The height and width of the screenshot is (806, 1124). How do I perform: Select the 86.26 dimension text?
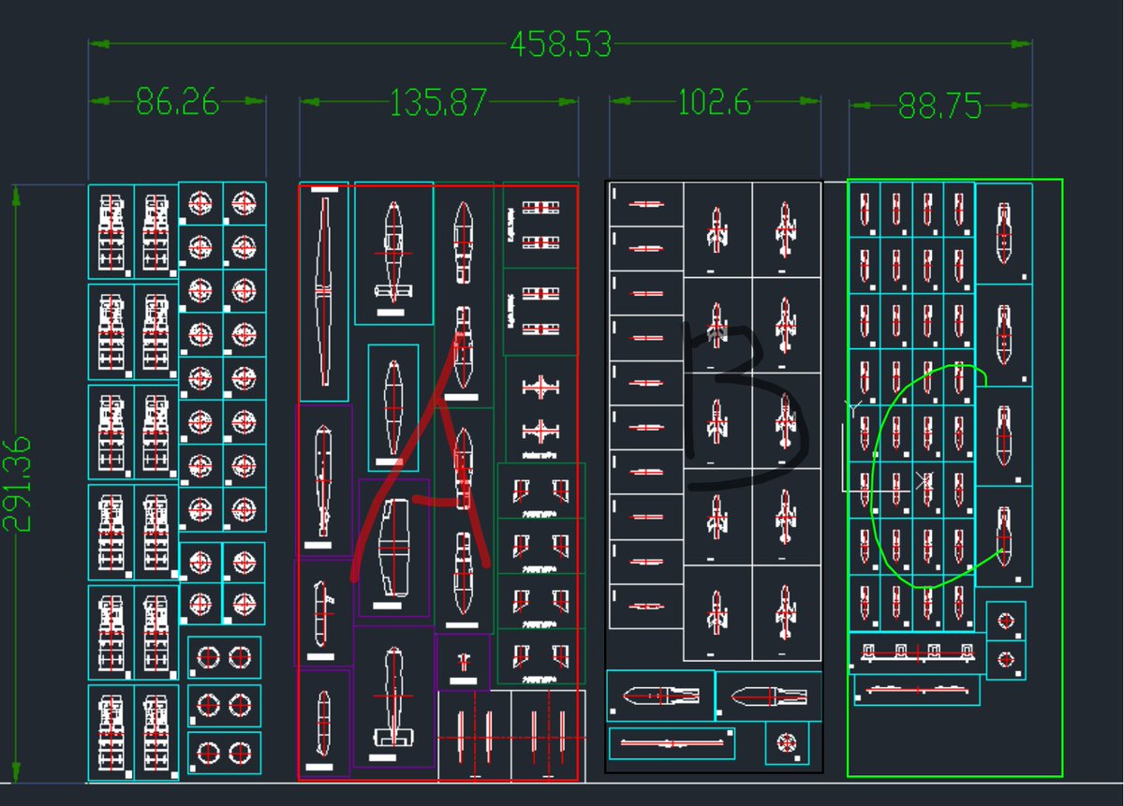tap(177, 101)
